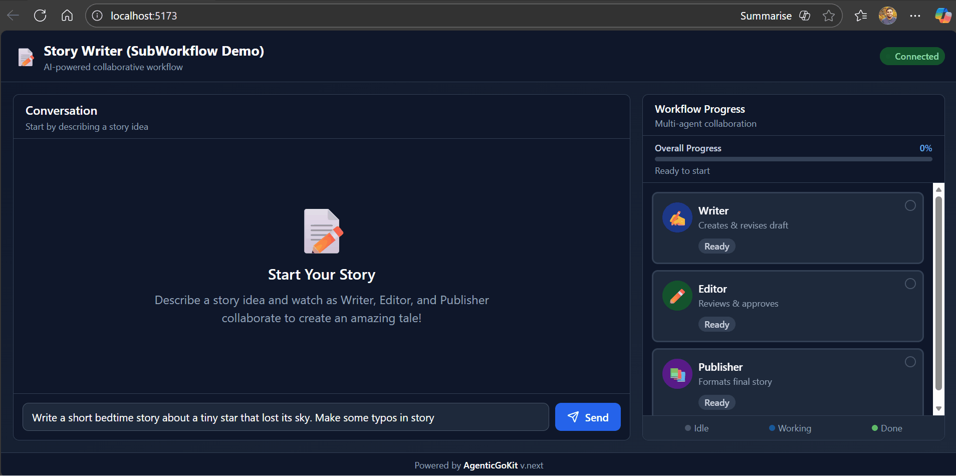This screenshot has height=476, width=956.
Task: Select the Editor status circle
Action: (910, 284)
